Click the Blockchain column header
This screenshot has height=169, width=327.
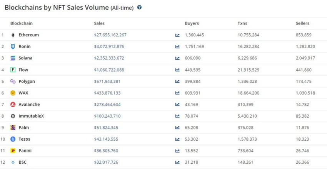22,23
